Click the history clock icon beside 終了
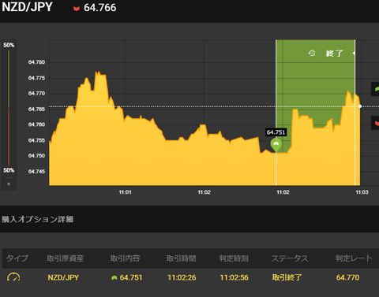This screenshot has height=297, width=379. click(312, 54)
